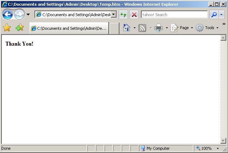This screenshot has width=228, height=153.
Task: Open a new blank tab
Action: (x=114, y=28)
